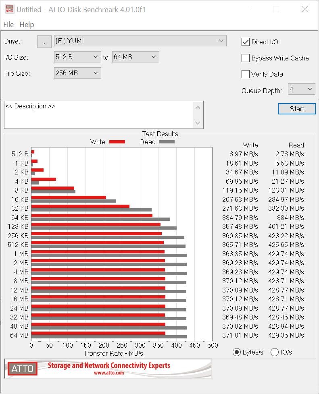Click the 123.31 MB/s read value
This screenshot has height=394, width=319.
pyautogui.click(x=286, y=191)
